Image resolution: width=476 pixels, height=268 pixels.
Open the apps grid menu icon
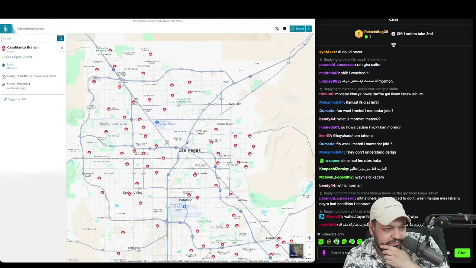point(284,29)
